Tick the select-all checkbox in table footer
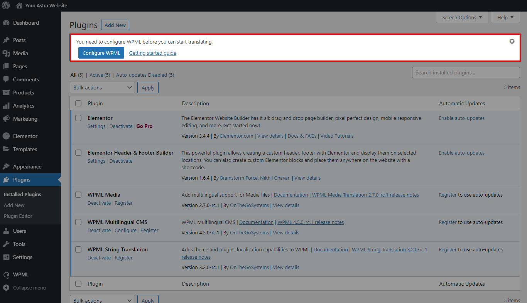Image resolution: width=527 pixels, height=303 pixels. point(78,284)
